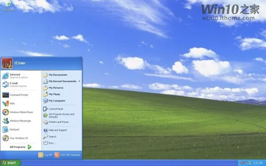The image size is (266, 166).
Task: Expand the My Recent Documents submenu
Action: (62, 81)
